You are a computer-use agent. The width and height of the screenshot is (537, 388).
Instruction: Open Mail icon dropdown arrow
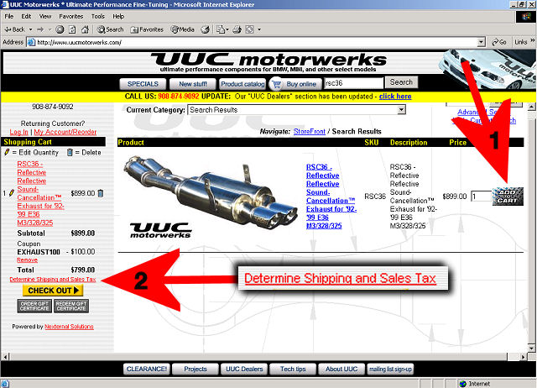pos(227,30)
